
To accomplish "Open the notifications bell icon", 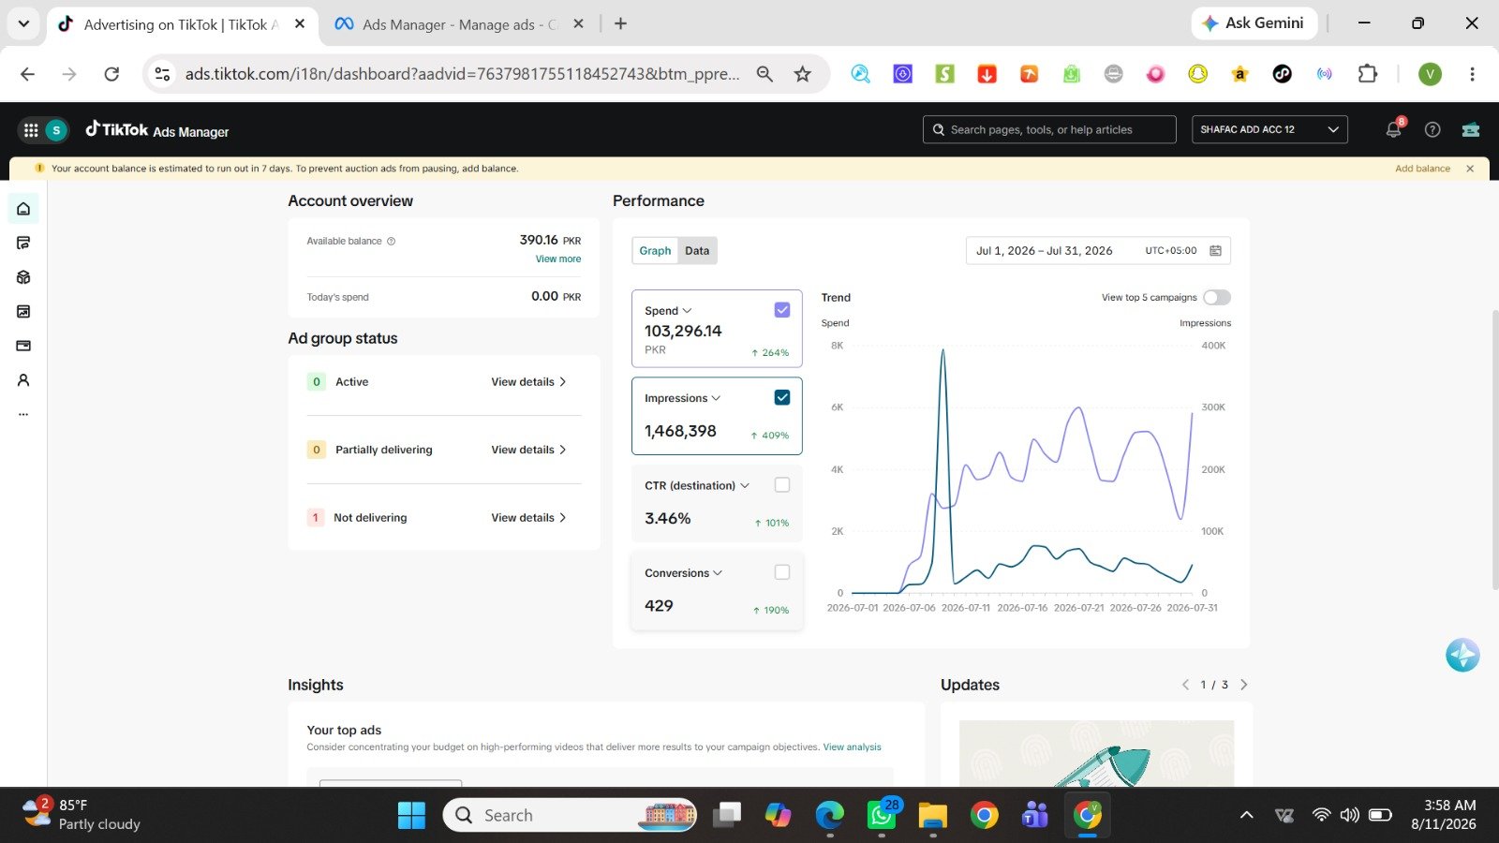I will pyautogui.click(x=1394, y=130).
